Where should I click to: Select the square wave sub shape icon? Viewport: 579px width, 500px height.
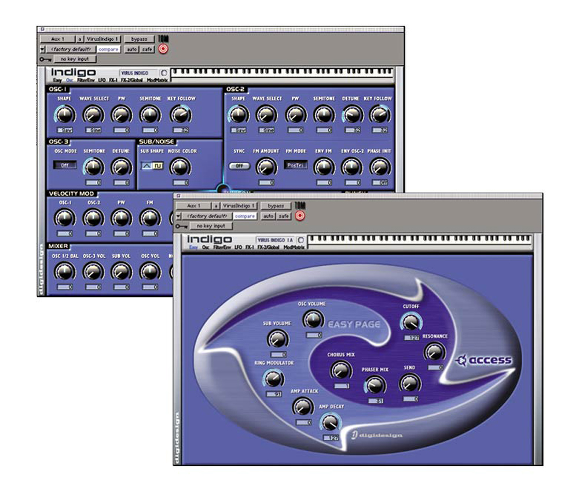click(158, 166)
